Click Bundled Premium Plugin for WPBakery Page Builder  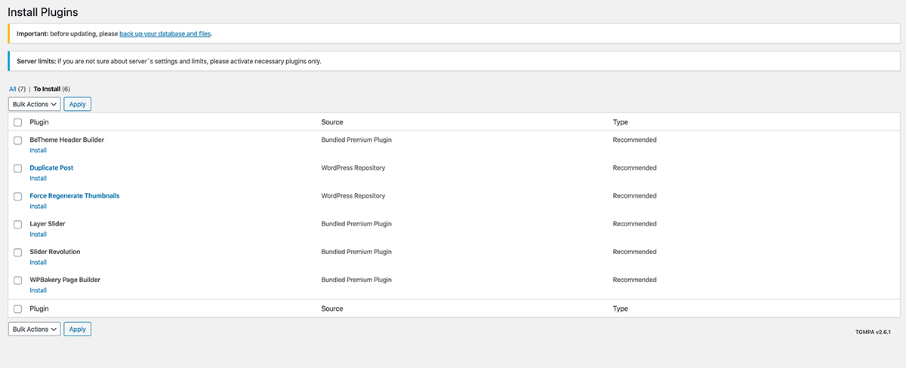[356, 280]
